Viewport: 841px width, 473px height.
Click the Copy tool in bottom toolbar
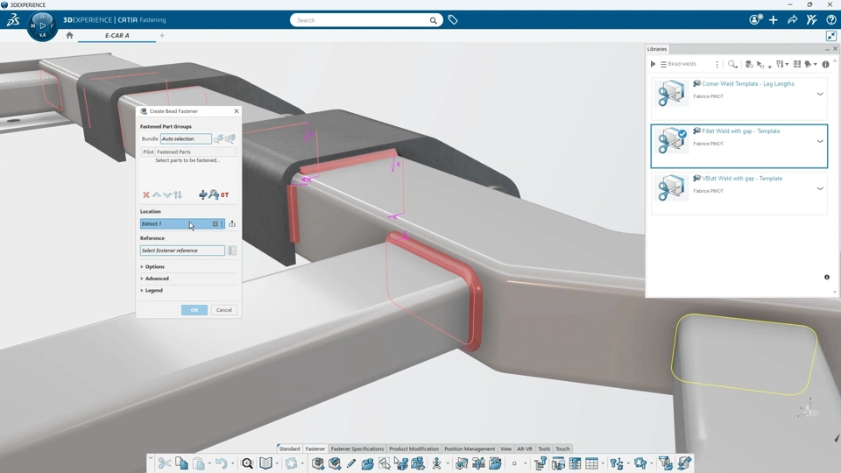[x=182, y=463]
